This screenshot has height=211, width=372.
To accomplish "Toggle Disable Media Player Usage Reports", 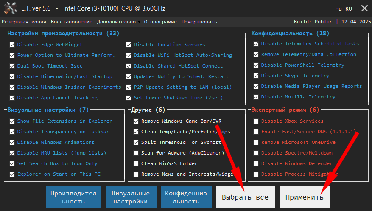I will tap(256, 86).
